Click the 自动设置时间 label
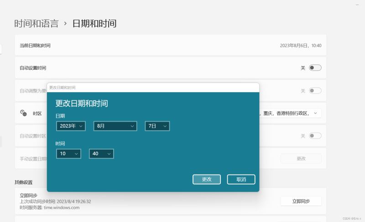This screenshot has height=222, width=365. 33,68
